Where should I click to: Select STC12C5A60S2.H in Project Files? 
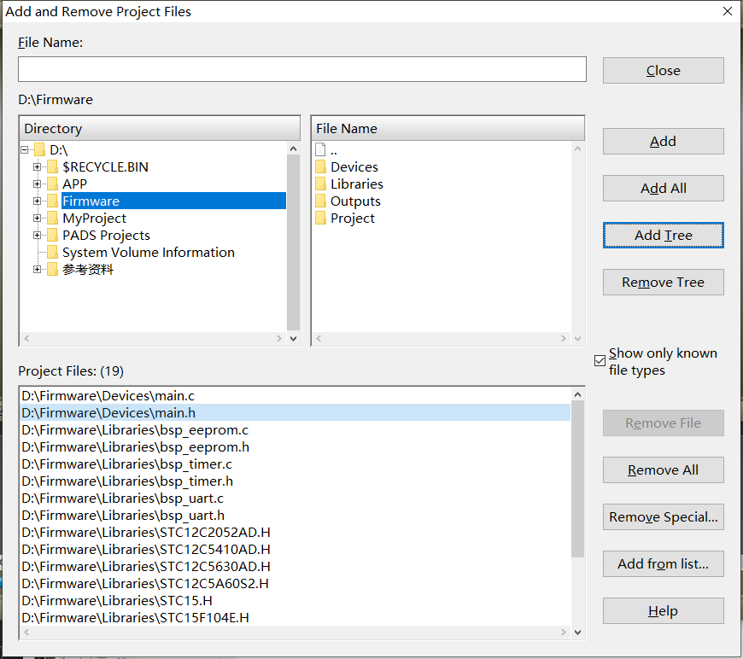pyautogui.click(x=295, y=583)
